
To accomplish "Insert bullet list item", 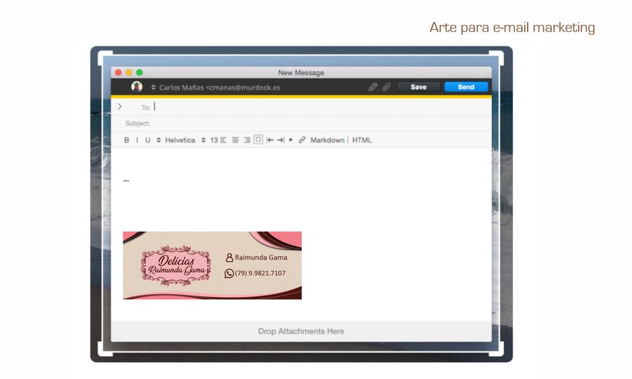I will (x=290, y=140).
